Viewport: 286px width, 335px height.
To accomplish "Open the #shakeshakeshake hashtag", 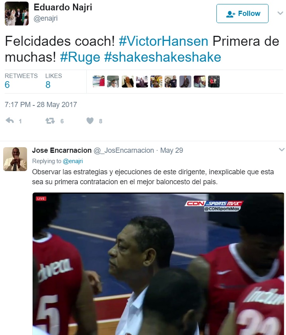I will (x=163, y=57).
